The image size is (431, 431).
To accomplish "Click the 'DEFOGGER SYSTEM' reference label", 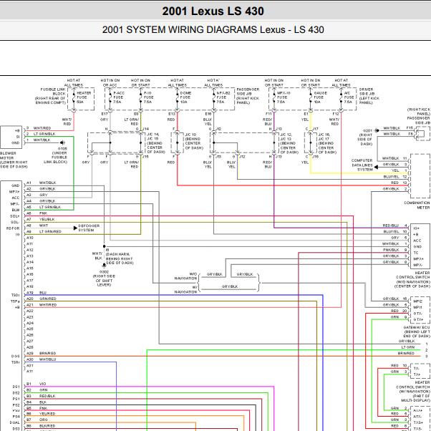I will click(89, 228).
